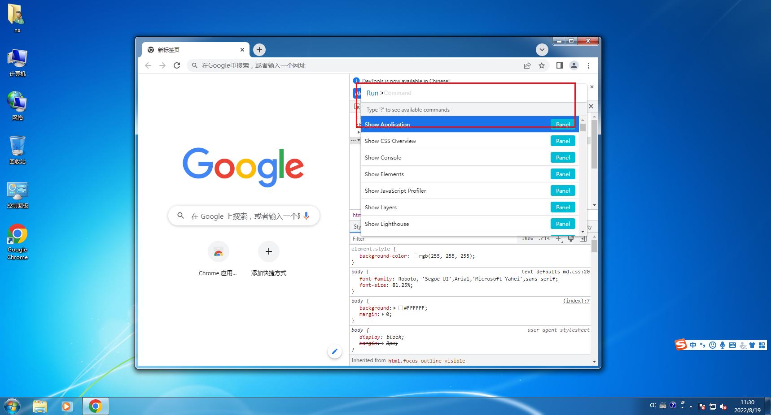This screenshot has width=771, height=415.
Task: Focus the styles Filter field
Action: point(434,239)
